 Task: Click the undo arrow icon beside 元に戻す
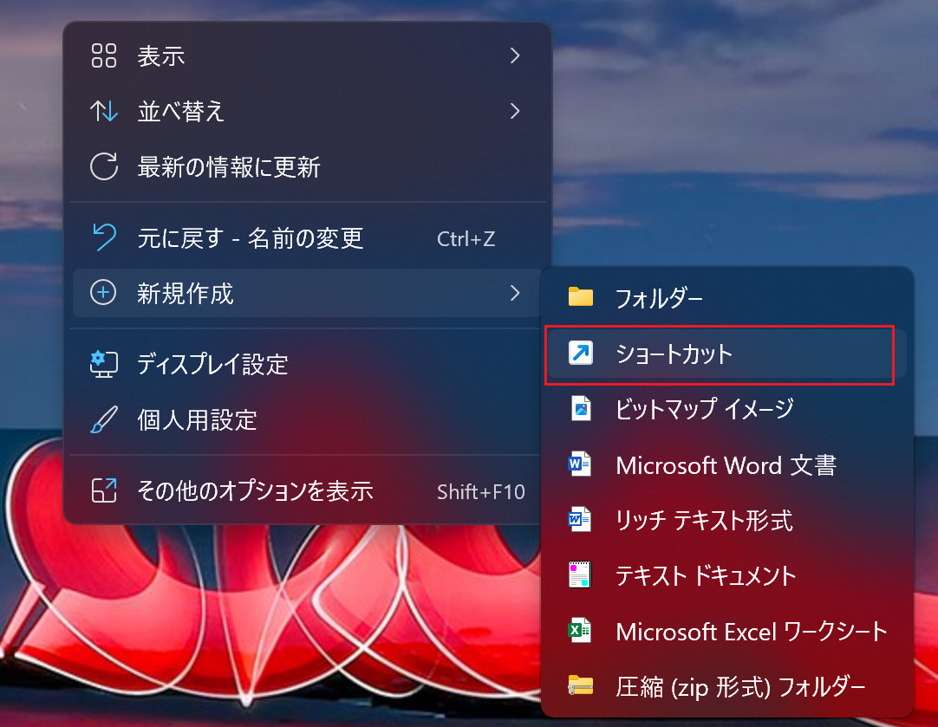point(104,238)
